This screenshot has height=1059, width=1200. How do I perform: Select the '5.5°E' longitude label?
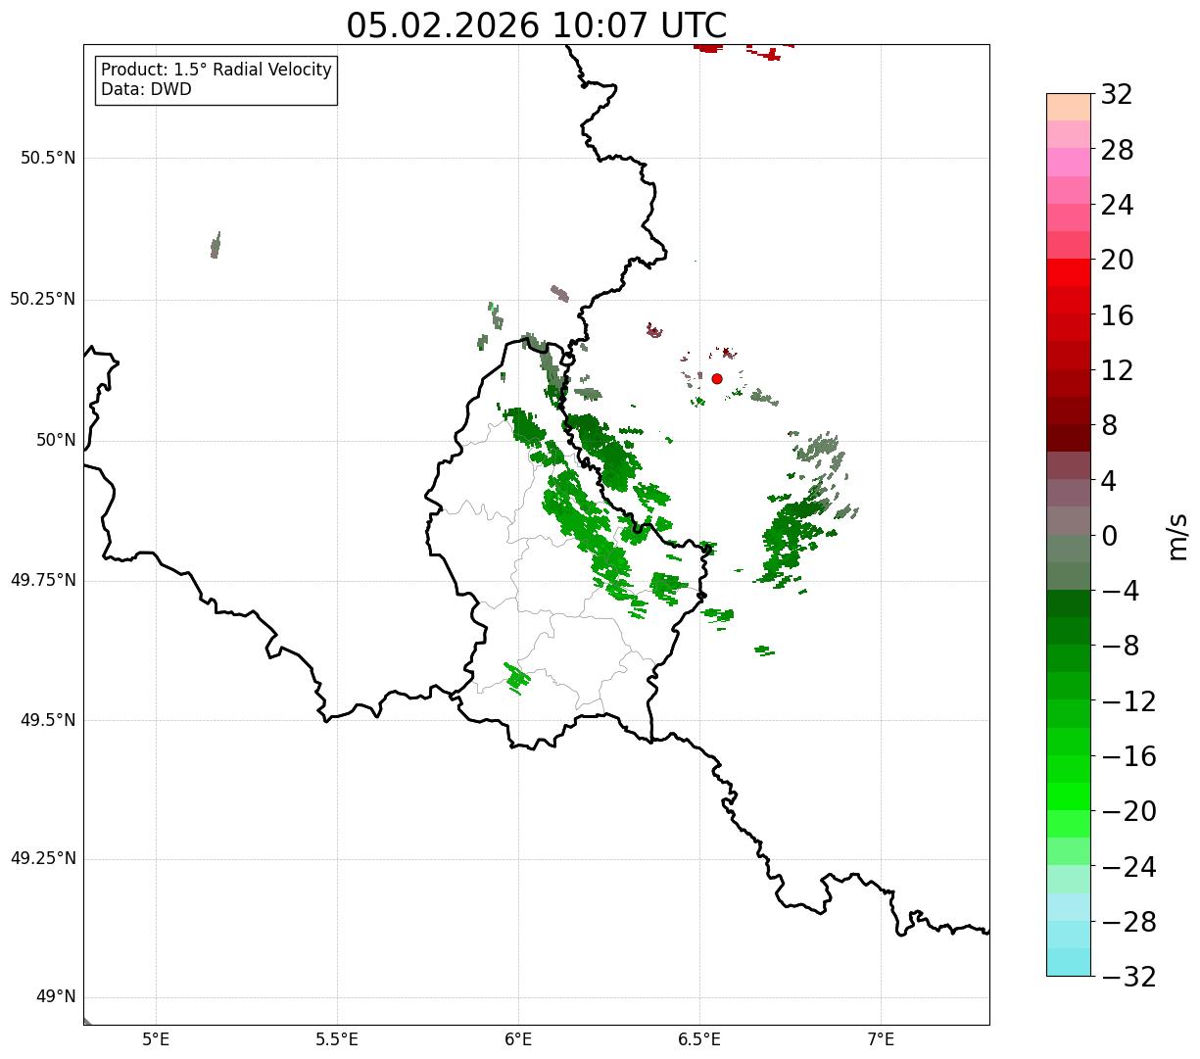click(x=337, y=1039)
